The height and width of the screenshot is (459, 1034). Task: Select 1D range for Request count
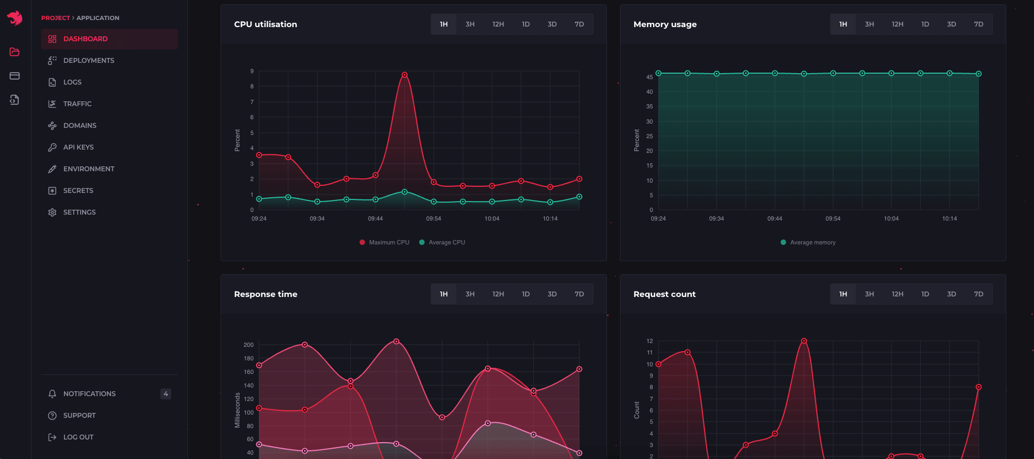coord(925,294)
